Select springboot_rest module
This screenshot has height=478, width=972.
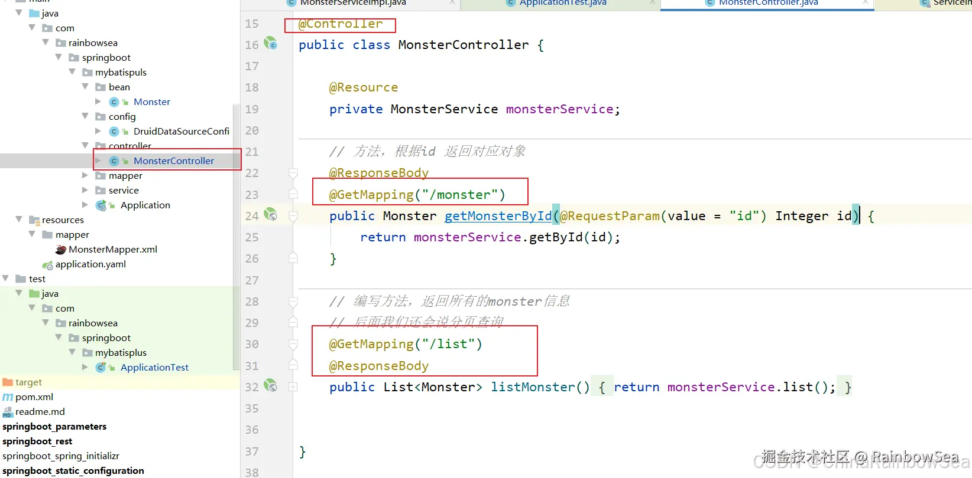pos(37,441)
